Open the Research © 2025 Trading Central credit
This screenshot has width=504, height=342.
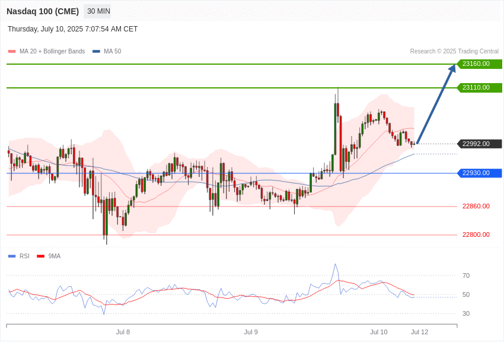(454, 52)
